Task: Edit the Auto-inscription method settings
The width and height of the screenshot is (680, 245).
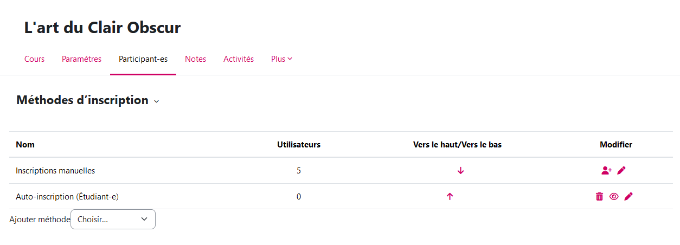Action: coord(628,197)
